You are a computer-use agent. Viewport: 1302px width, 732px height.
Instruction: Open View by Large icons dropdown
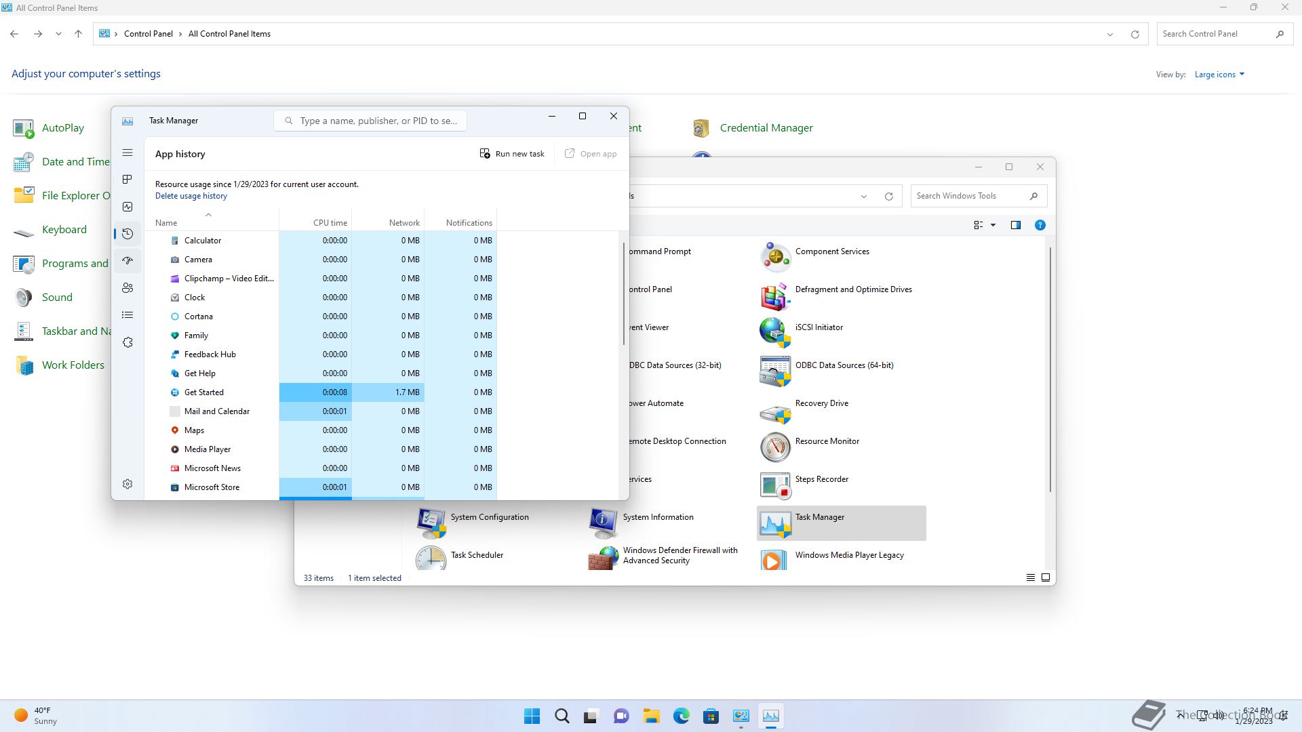1219,75
